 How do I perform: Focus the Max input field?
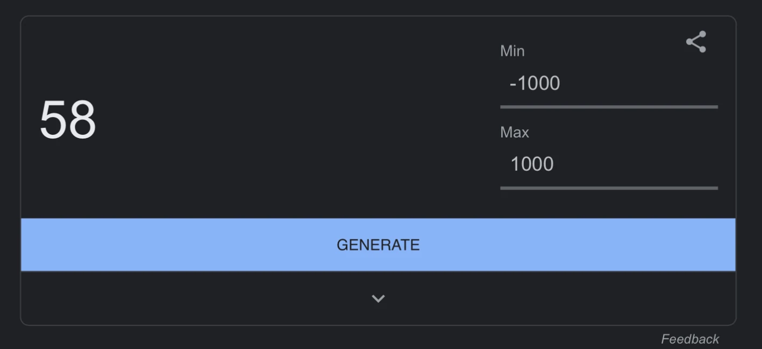point(608,164)
